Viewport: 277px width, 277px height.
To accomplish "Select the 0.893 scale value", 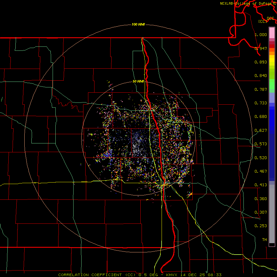I will point(261,62).
